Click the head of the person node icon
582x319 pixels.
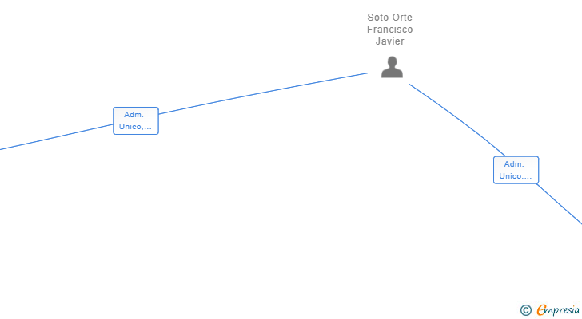click(x=392, y=61)
